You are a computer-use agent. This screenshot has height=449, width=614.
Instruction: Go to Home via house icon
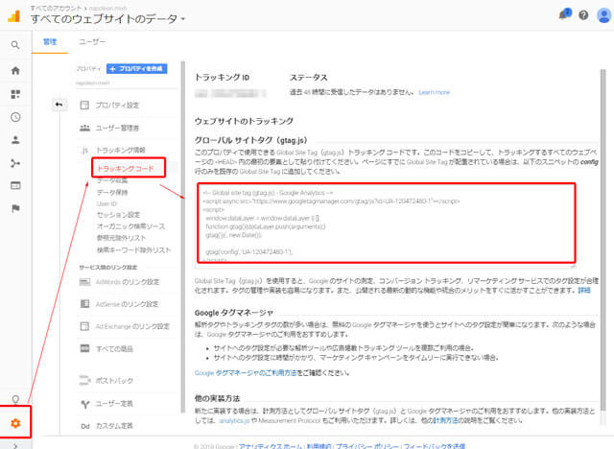pos(15,70)
